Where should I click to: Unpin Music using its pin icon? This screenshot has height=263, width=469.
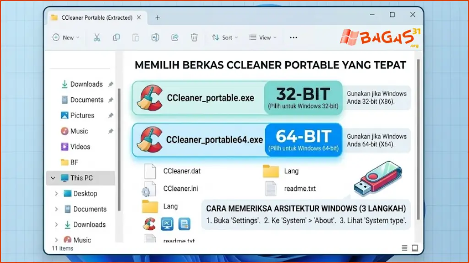click(111, 131)
